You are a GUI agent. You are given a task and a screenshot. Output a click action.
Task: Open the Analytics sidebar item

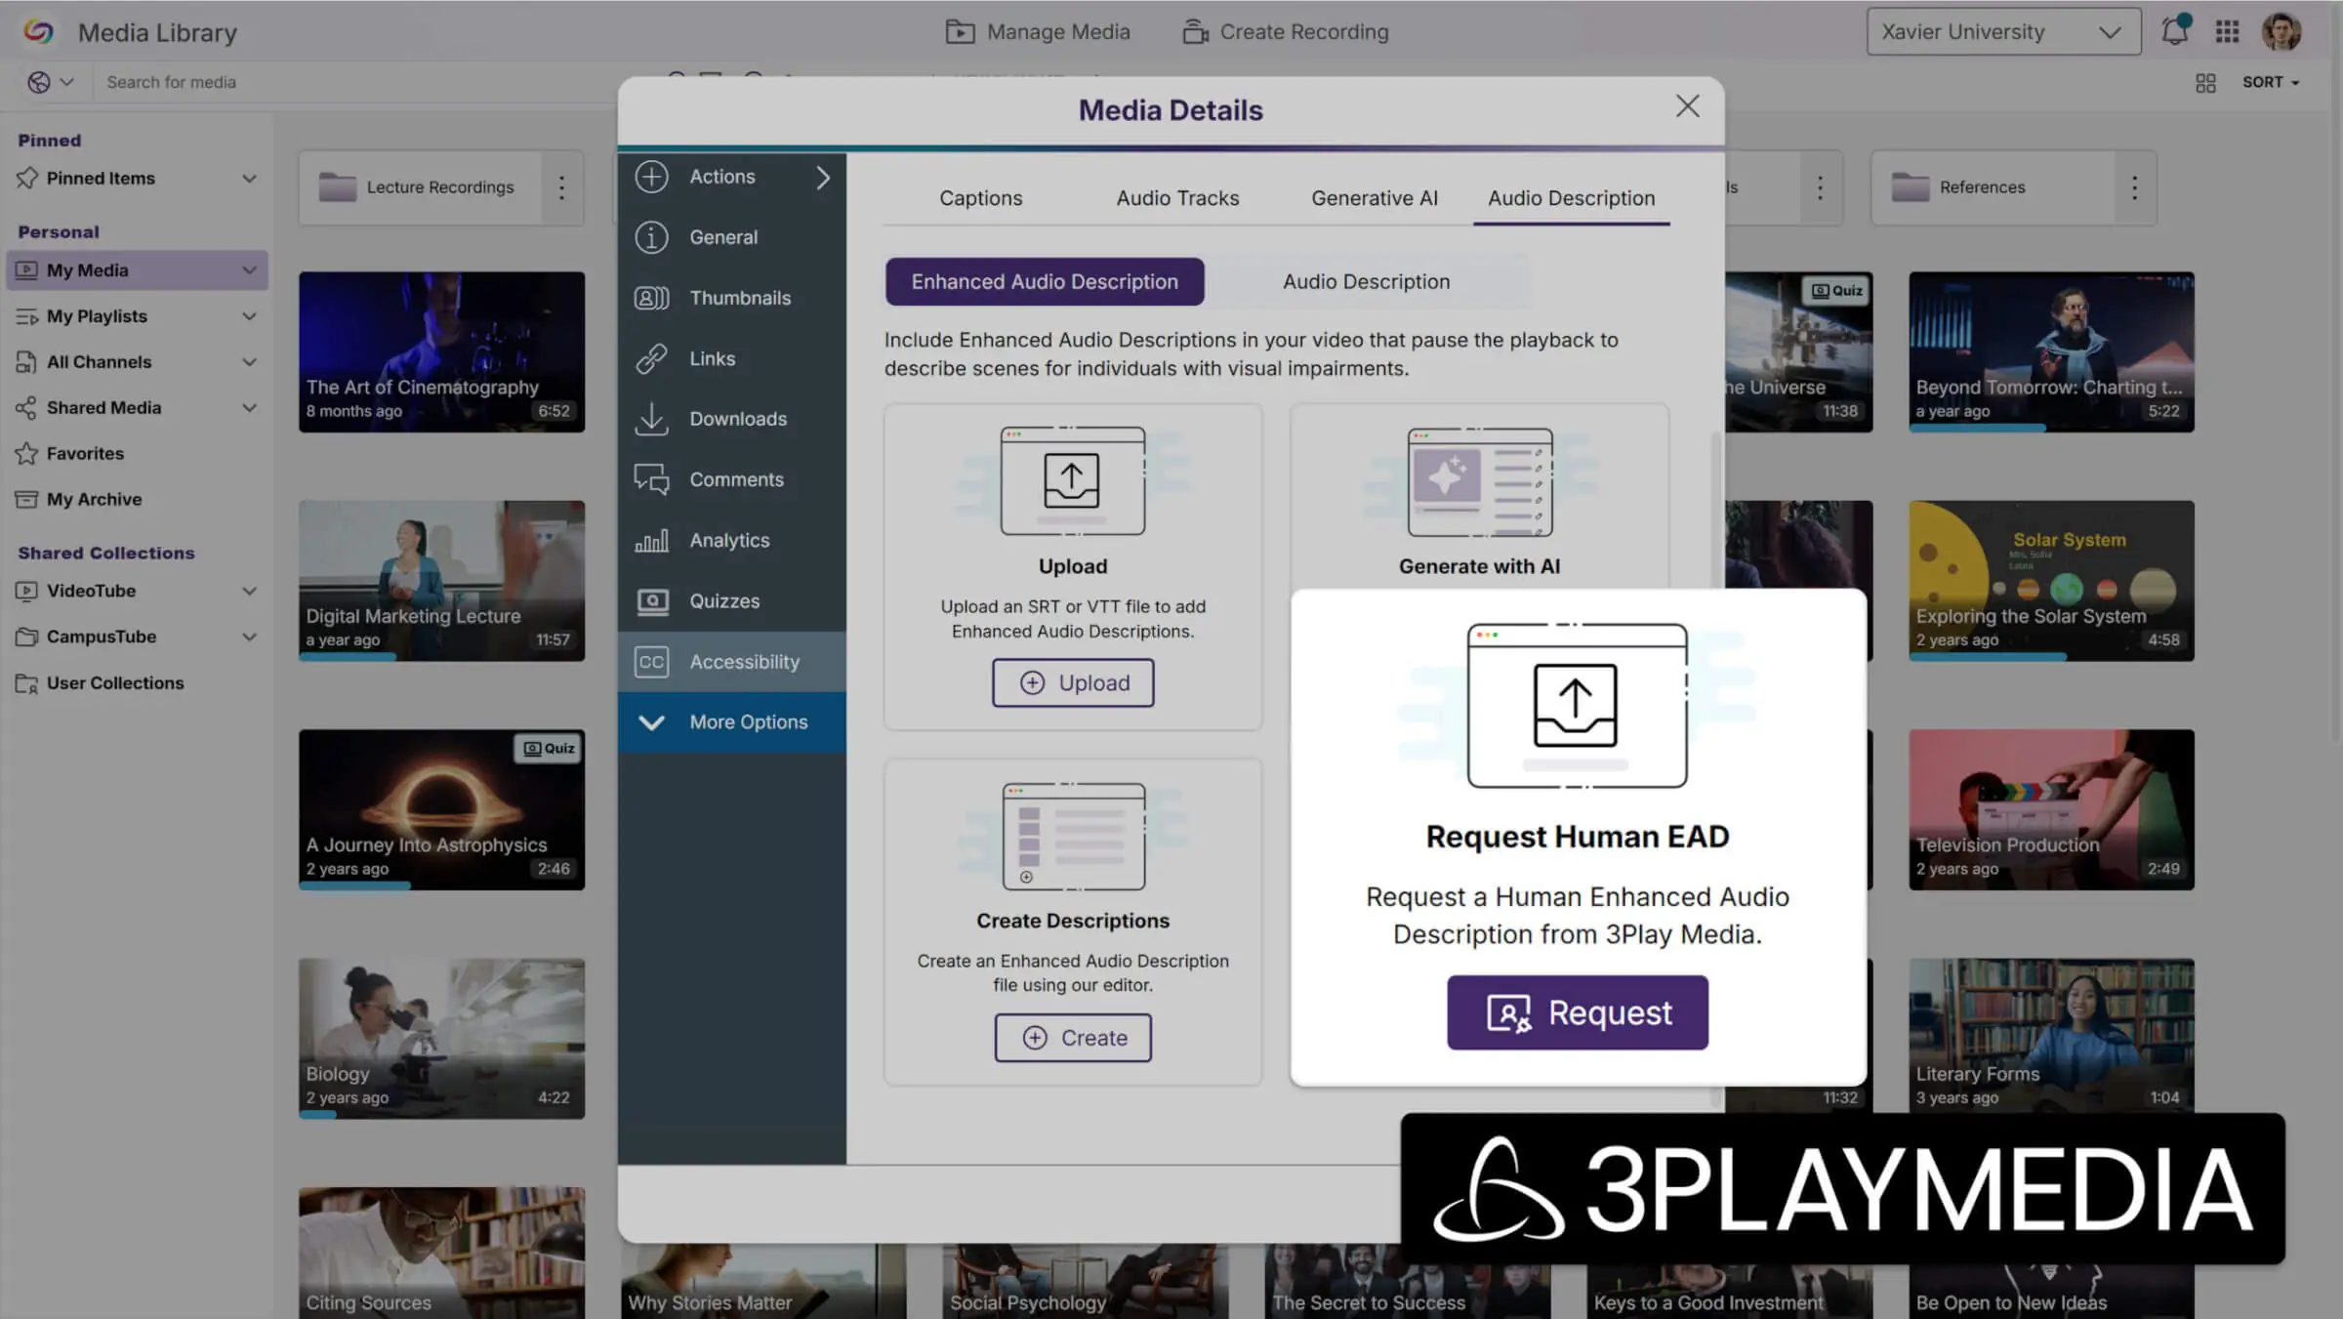[x=729, y=540]
